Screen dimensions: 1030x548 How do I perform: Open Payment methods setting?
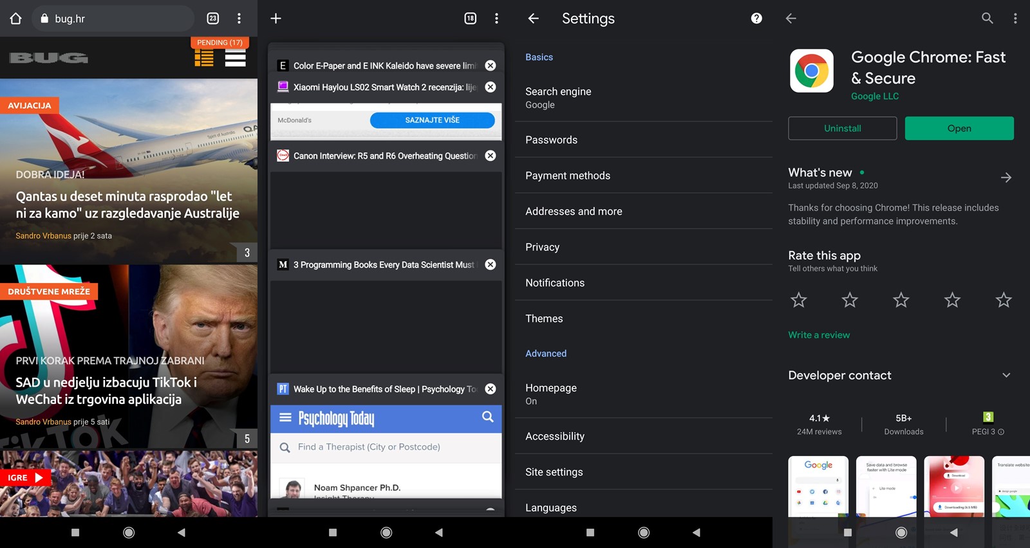click(x=644, y=176)
